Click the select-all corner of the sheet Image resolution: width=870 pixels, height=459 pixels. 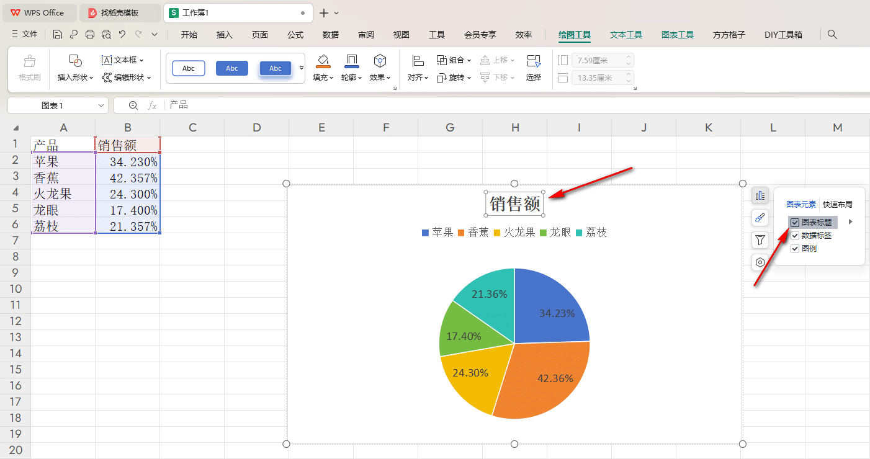(16, 128)
